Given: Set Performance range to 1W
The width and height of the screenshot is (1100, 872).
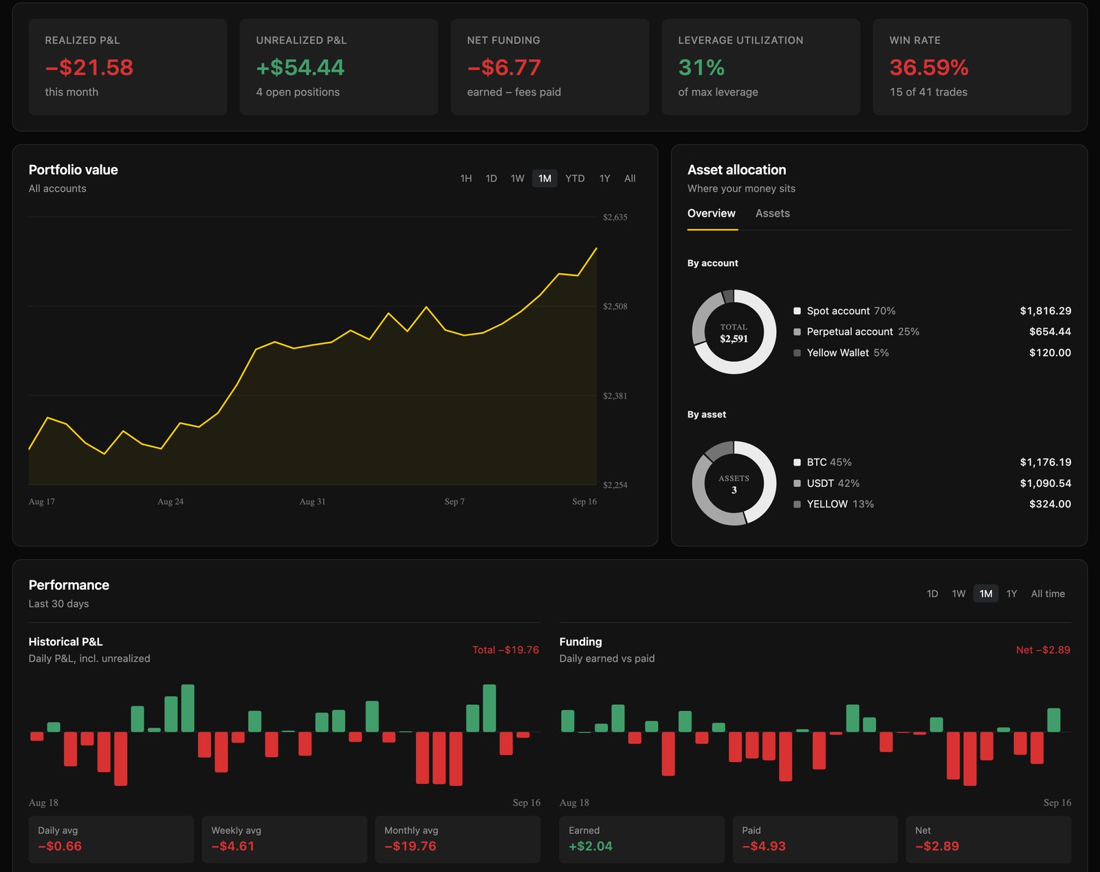Looking at the screenshot, I should click(959, 593).
